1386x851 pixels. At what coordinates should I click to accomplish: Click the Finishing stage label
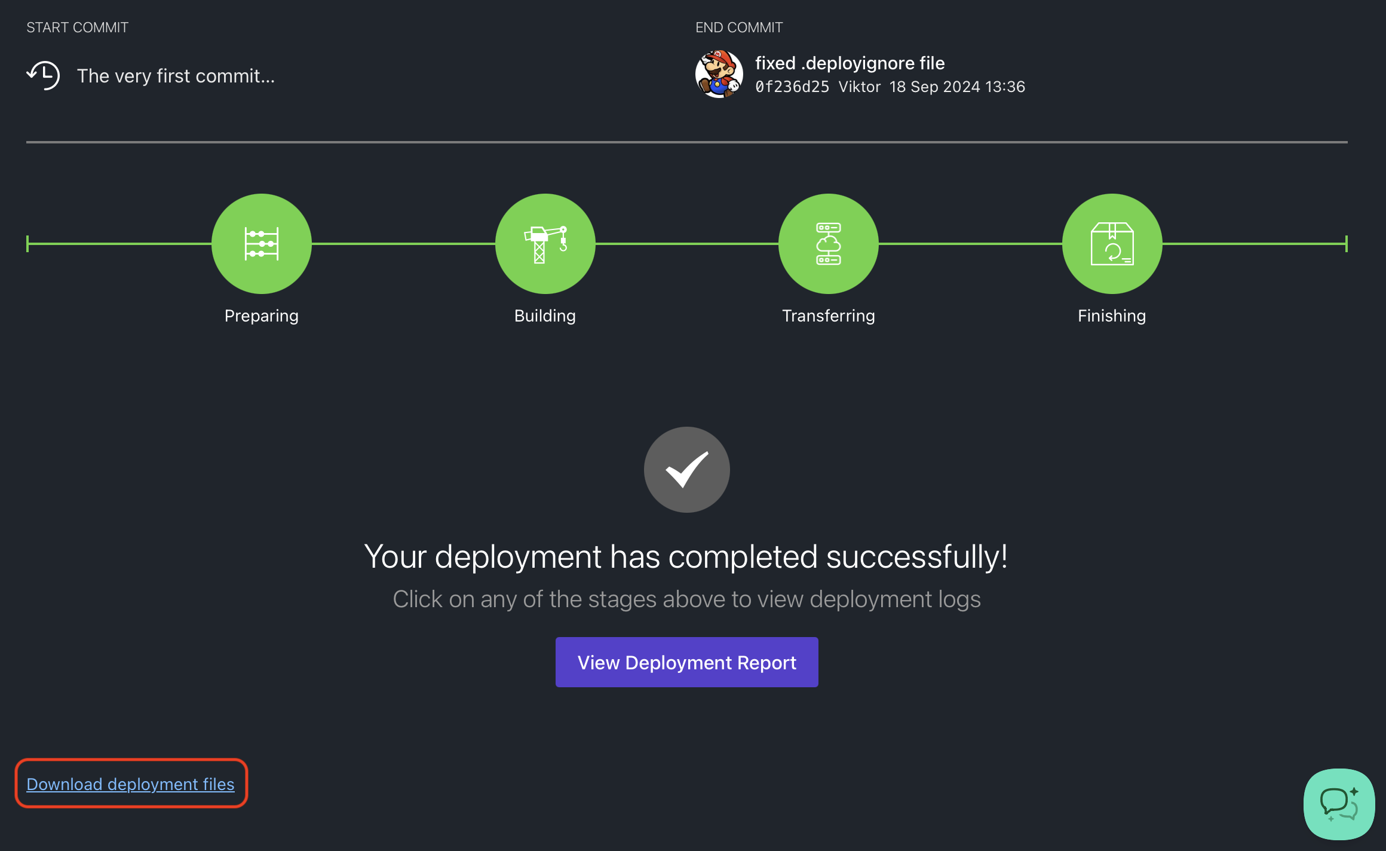point(1112,316)
